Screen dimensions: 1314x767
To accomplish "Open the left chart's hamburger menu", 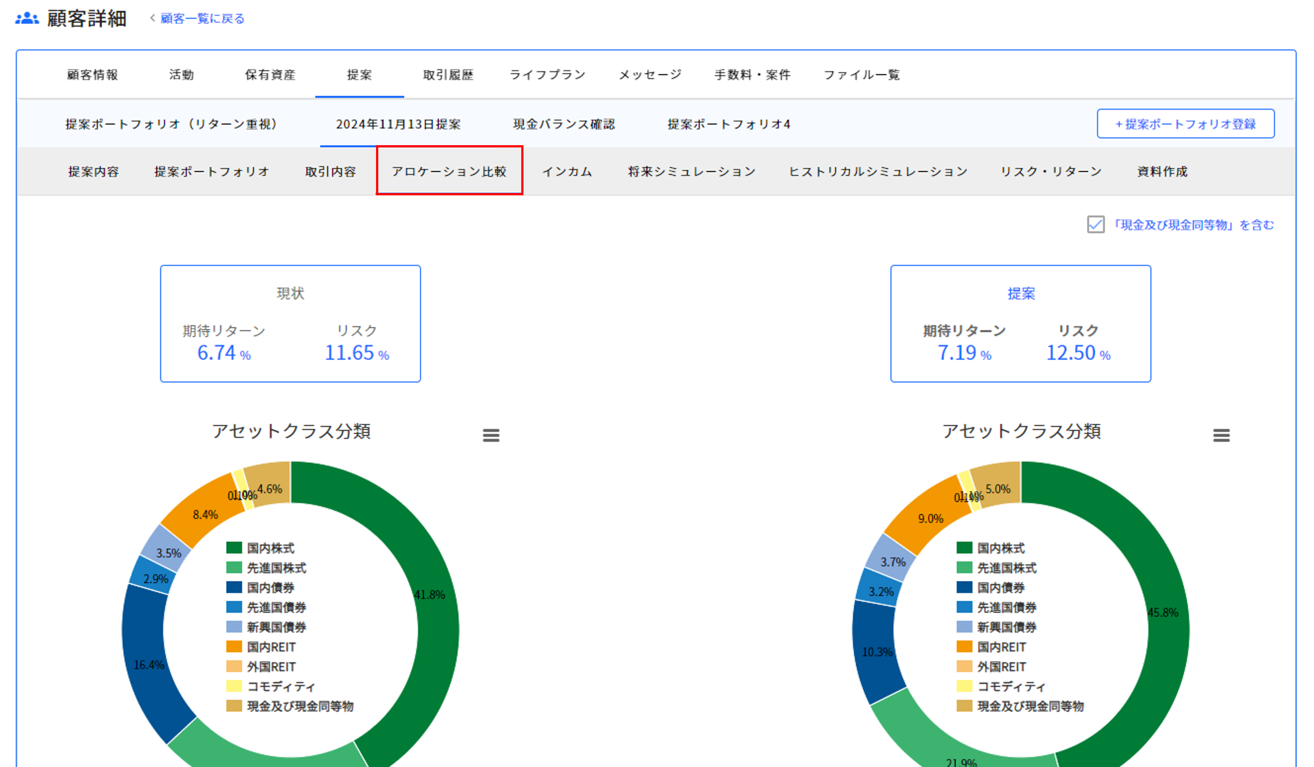I will [x=491, y=435].
